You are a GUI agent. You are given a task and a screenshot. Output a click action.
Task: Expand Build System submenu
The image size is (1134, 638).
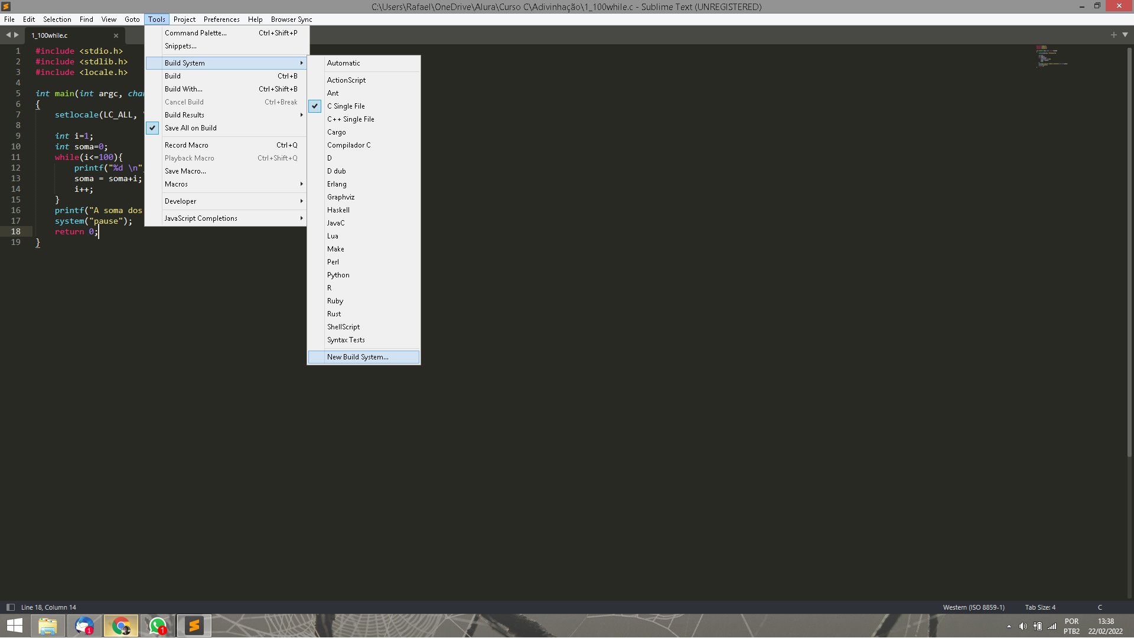pos(227,63)
